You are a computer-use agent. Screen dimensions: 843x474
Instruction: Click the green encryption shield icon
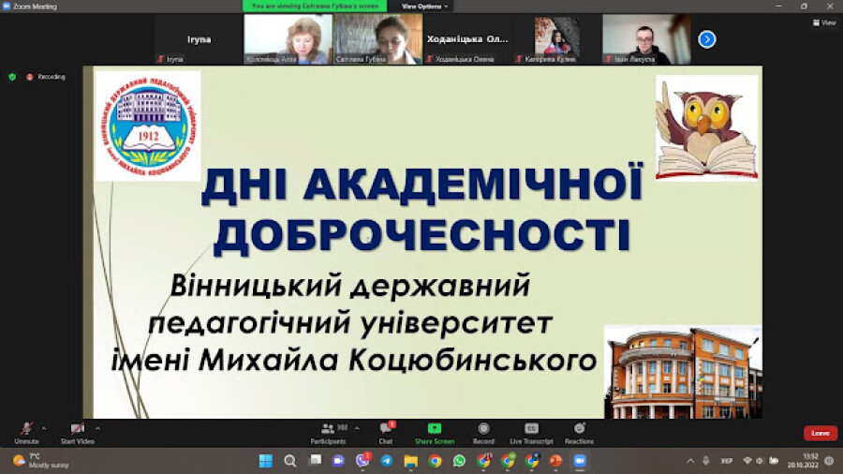pyautogui.click(x=12, y=77)
